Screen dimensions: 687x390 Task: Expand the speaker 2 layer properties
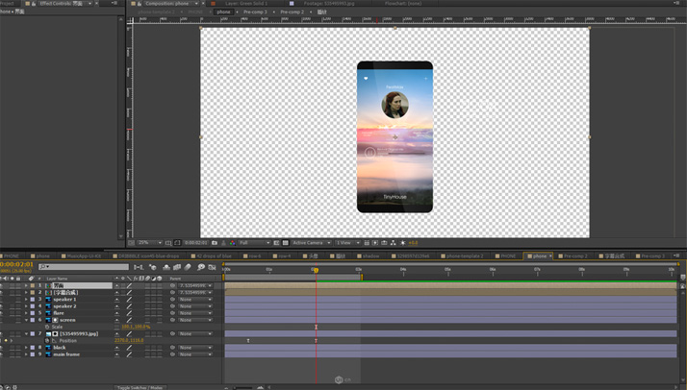(x=26, y=306)
